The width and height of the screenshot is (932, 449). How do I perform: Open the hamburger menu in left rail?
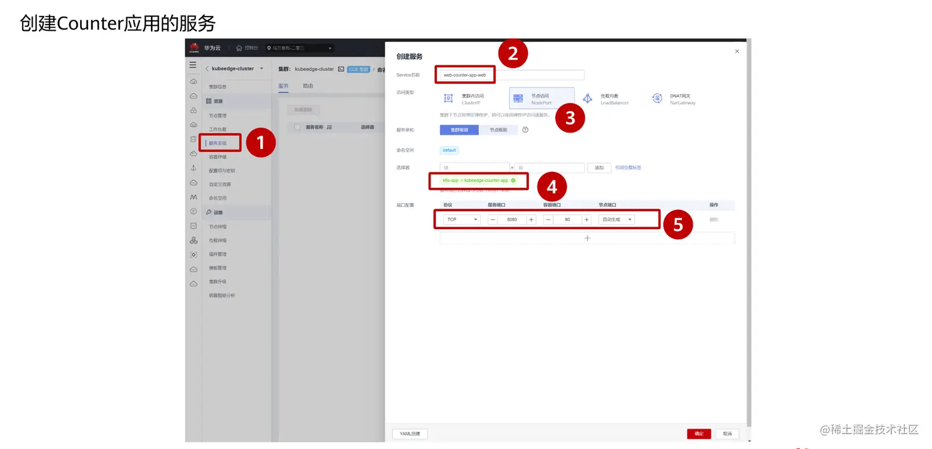click(x=193, y=65)
